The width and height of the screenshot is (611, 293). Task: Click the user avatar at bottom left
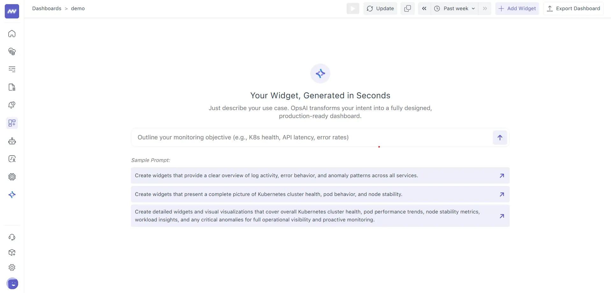12,283
